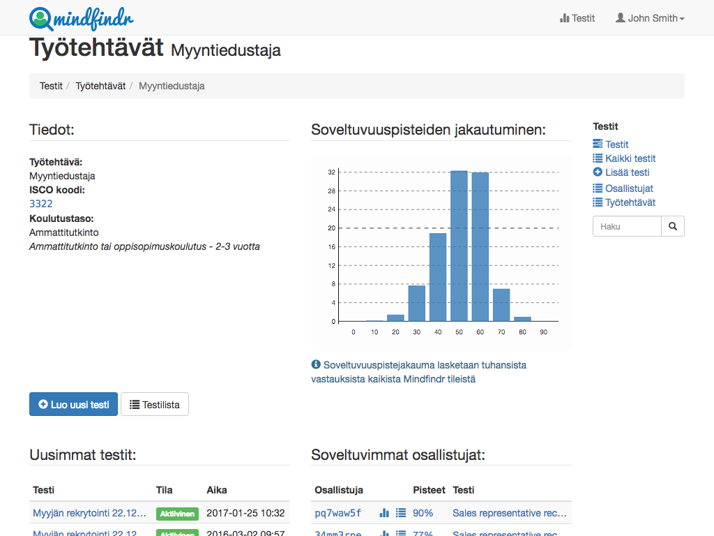The width and height of the screenshot is (714, 536).
Task: Click the list icon beside sidebar Työtehtävät
Action: click(x=598, y=202)
